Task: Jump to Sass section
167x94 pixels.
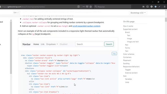Action: pyautogui.click(x=125, y=76)
